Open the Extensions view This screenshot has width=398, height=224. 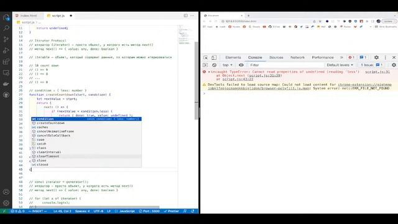pos(6,62)
